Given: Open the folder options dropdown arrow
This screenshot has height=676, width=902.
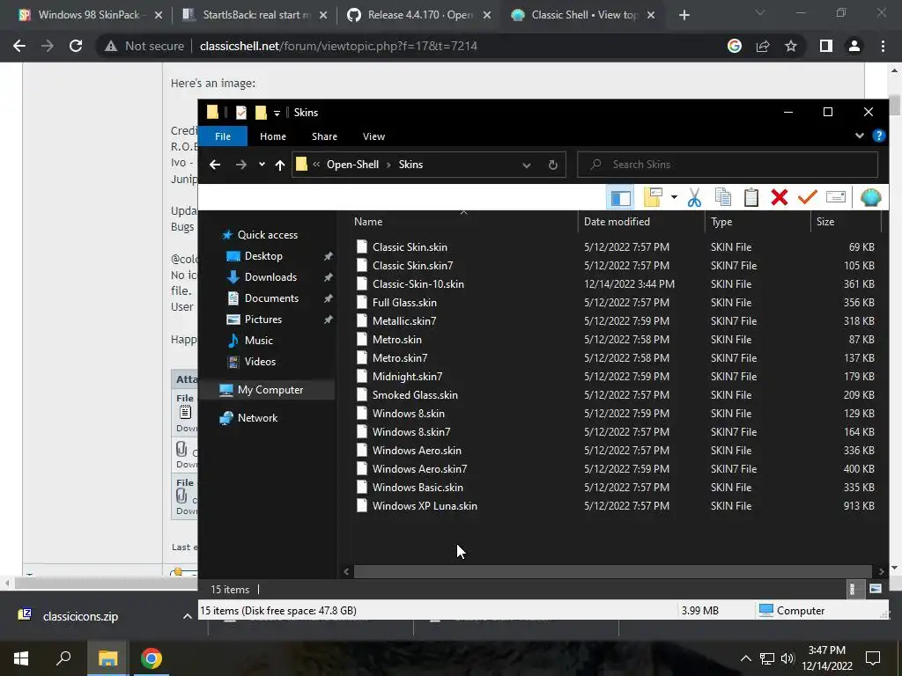Looking at the screenshot, I should [x=674, y=198].
